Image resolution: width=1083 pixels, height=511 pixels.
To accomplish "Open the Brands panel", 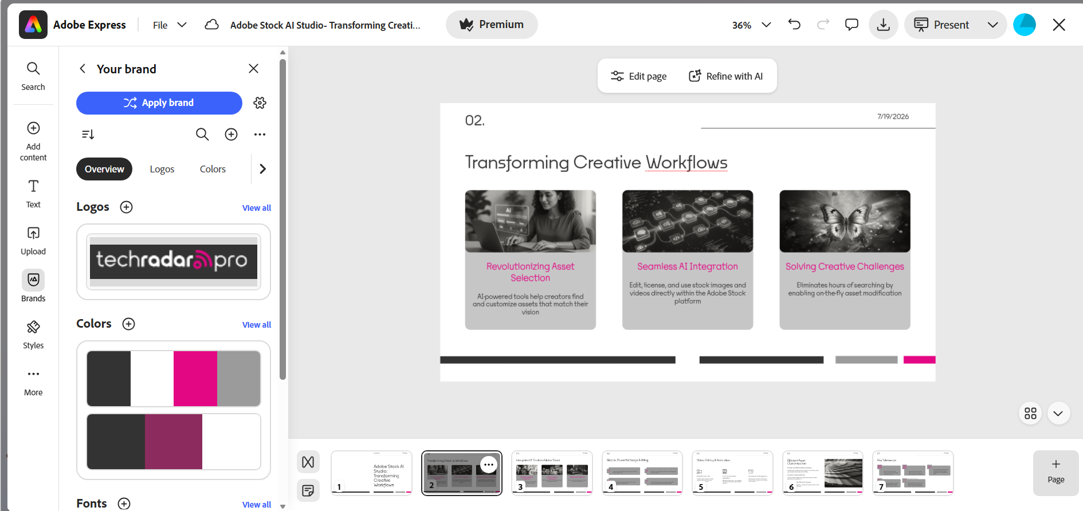I will [x=33, y=286].
